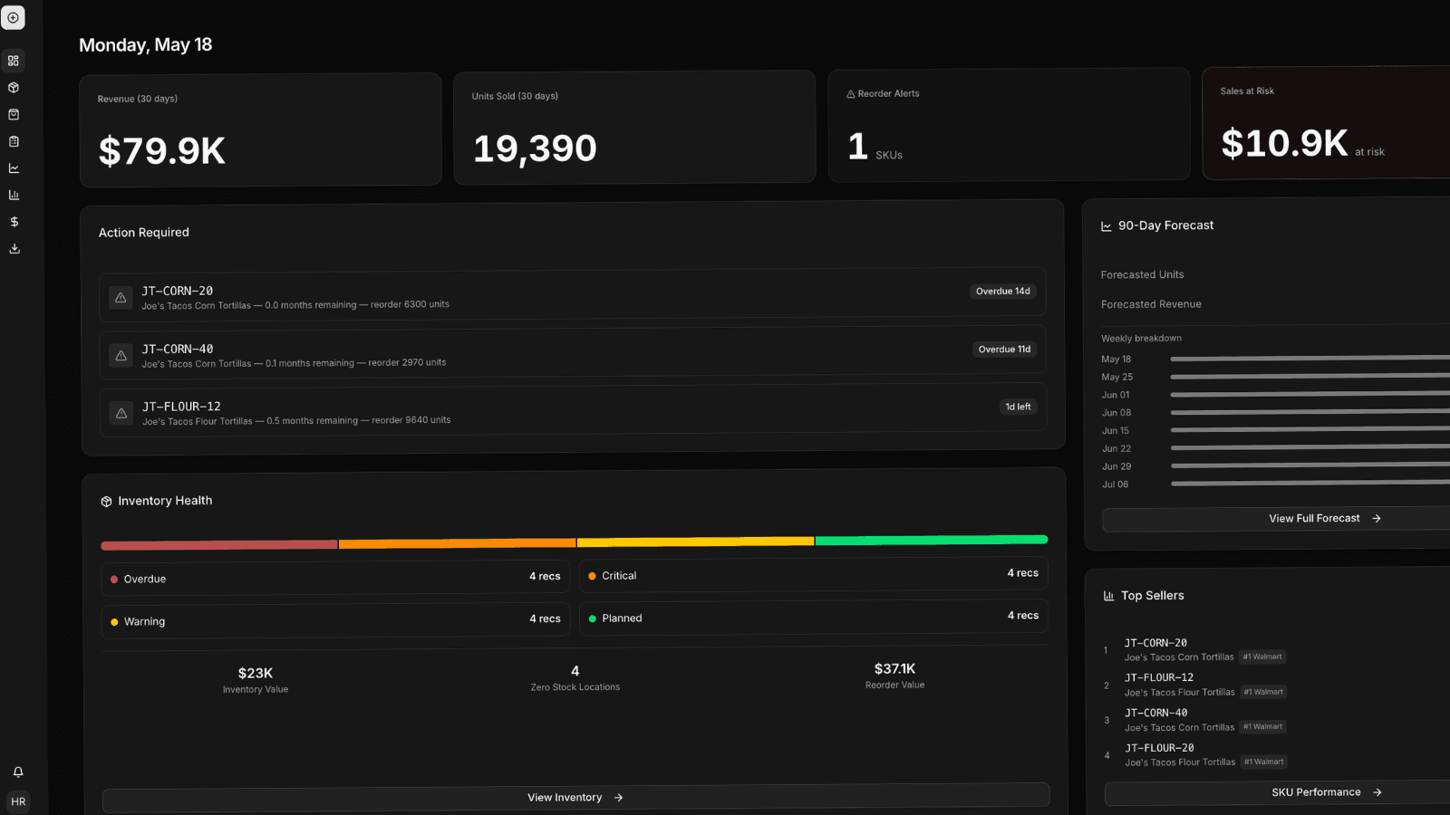
Task: Select the Planned 4 recs row
Action: coord(814,617)
